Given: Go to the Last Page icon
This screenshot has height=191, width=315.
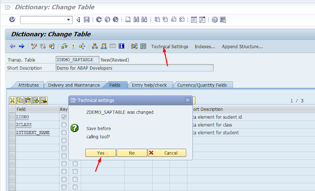Looking at the screenshot, I should pyautogui.click(x=182, y=20).
